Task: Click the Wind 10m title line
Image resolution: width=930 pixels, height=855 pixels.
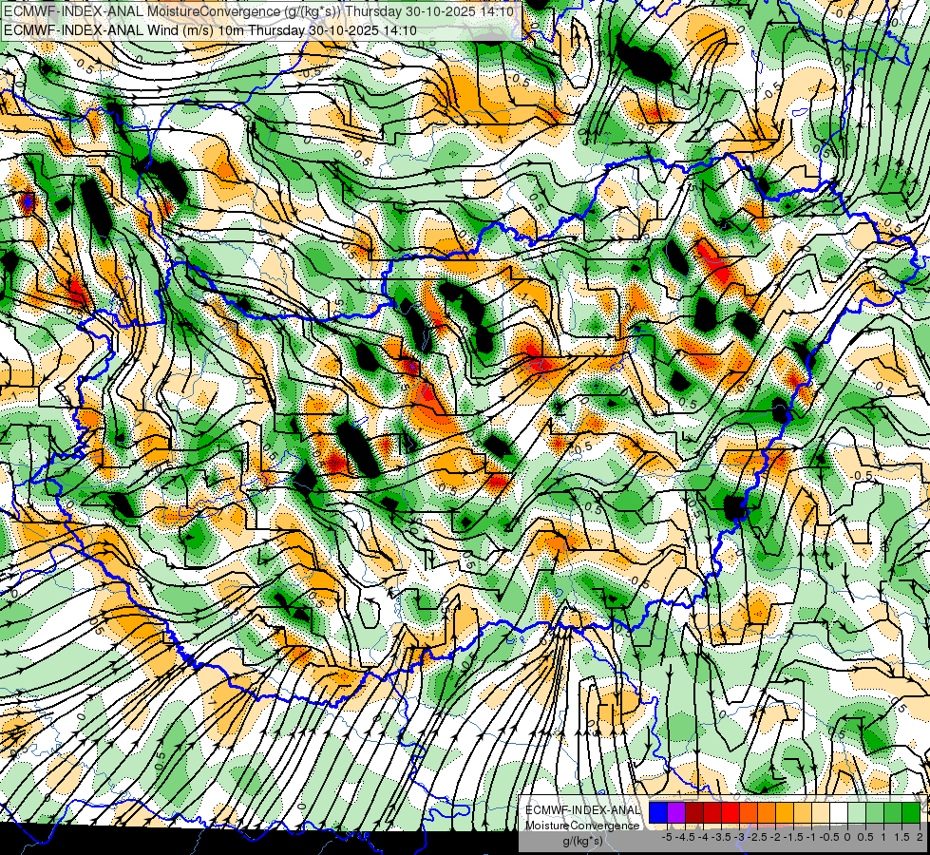Action: click(209, 30)
